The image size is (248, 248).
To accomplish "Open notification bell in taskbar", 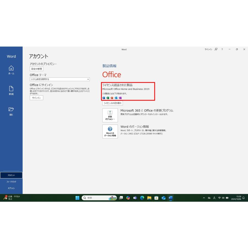I will [244, 198].
